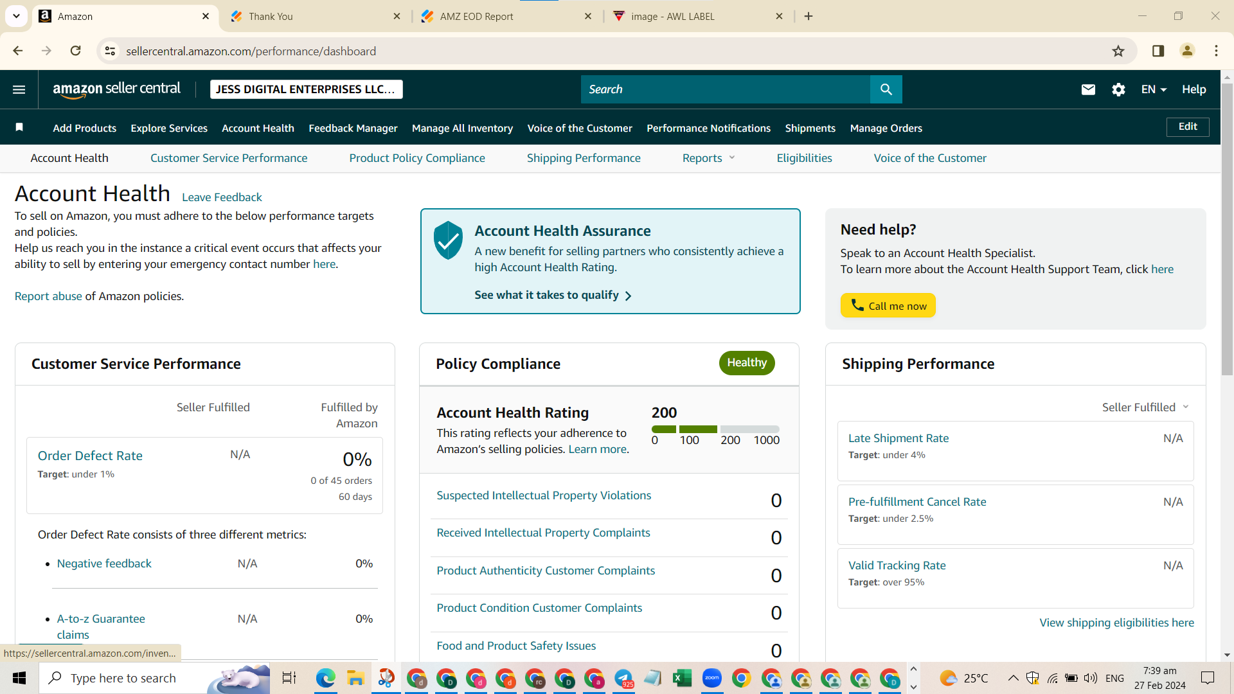Click Learn more under Account Health Rating
1234x694 pixels.
point(597,449)
